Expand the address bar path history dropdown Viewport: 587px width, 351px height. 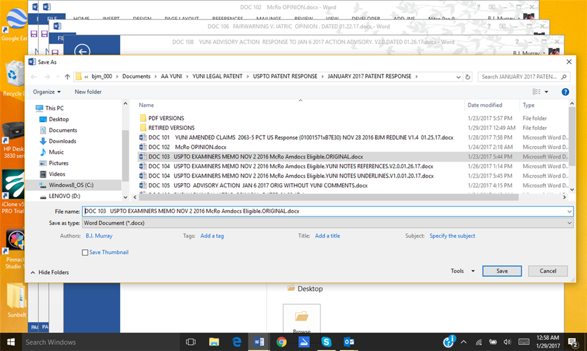[458, 77]
